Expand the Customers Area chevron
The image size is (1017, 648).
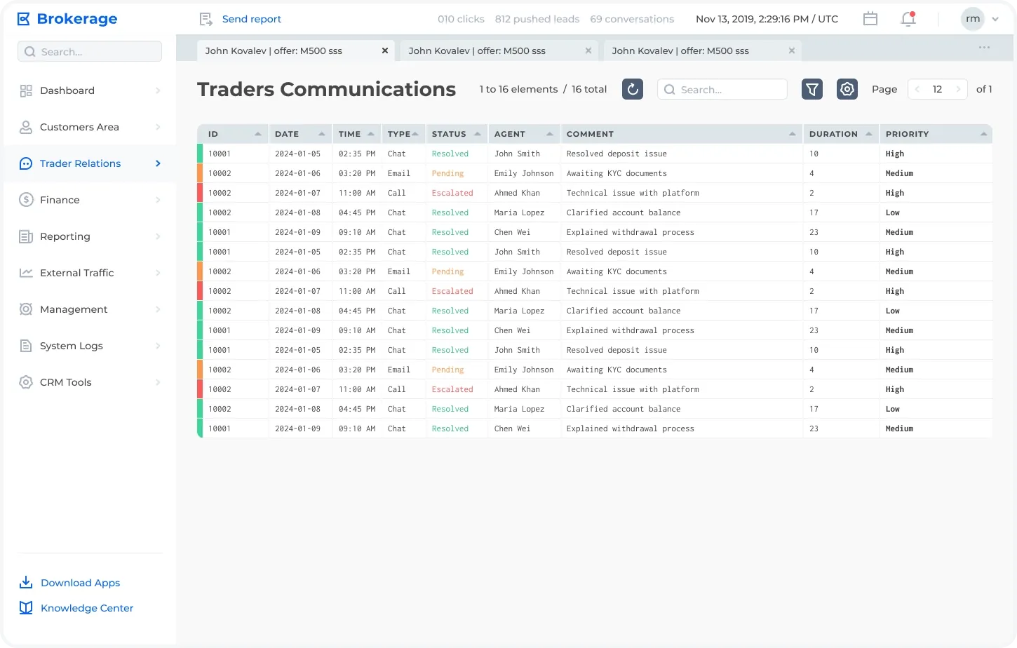click(x=158, y=127)
